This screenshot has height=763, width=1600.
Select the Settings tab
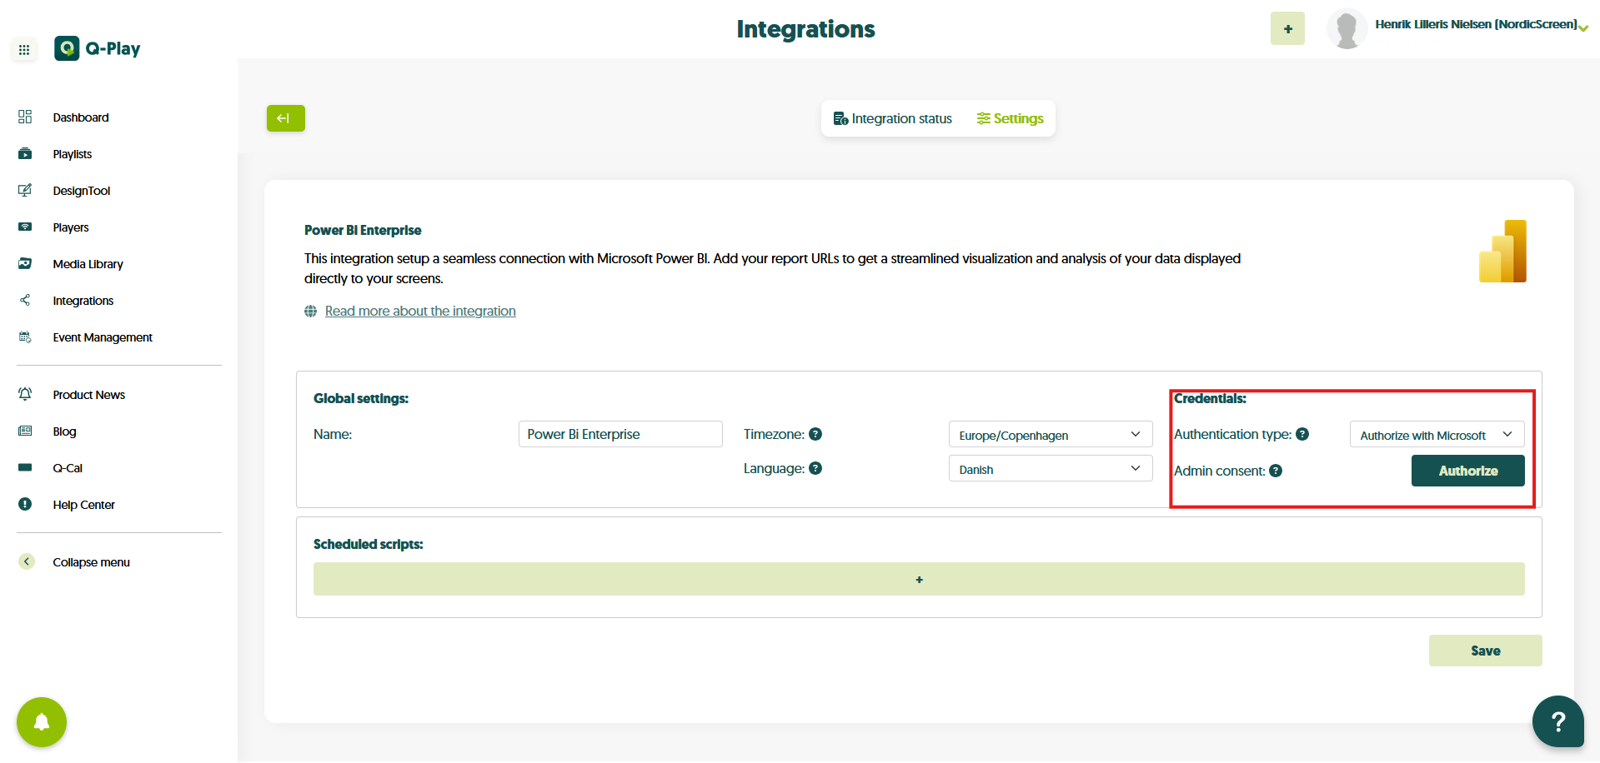click(x=1010, y=119)
